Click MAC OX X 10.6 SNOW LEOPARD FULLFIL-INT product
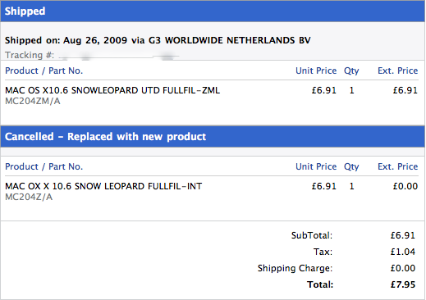This screenshot has height=300, width=426. pos(103,186)
